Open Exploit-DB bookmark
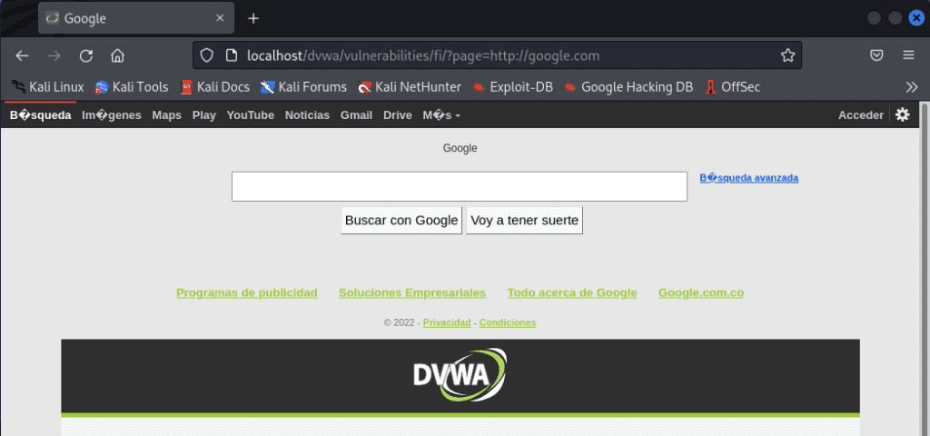This screenshot has height=436, width=930. click(512, 87)
